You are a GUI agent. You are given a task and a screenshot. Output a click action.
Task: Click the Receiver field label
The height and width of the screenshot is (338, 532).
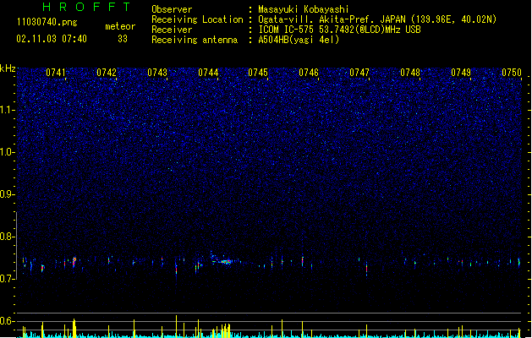tap(172, 30)
